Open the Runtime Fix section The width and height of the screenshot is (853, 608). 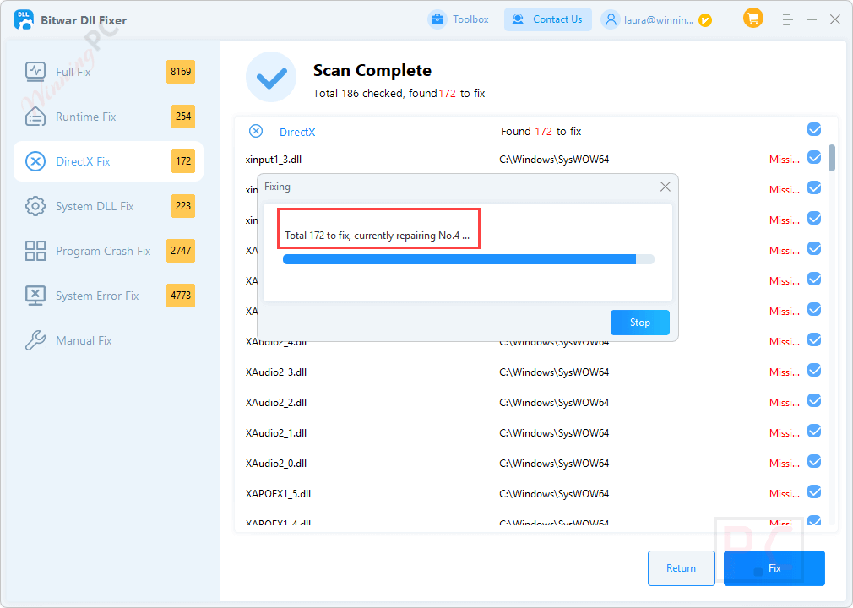coord(35,117)
